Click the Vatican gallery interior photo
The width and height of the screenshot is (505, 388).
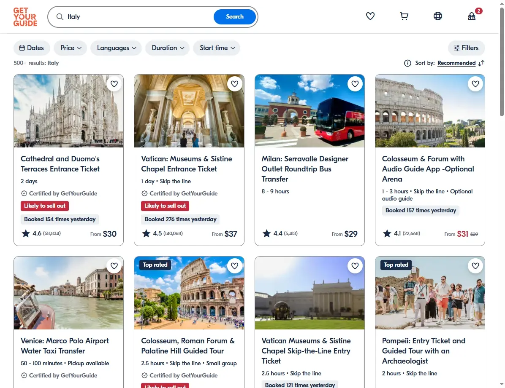pos(189,111)
